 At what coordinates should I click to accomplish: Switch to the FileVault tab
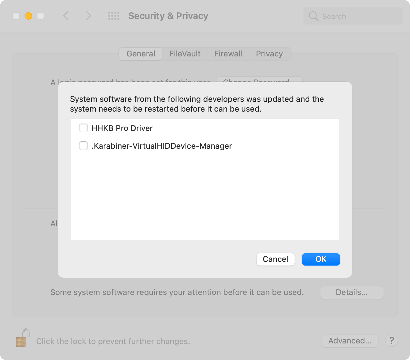coord(185,54)
